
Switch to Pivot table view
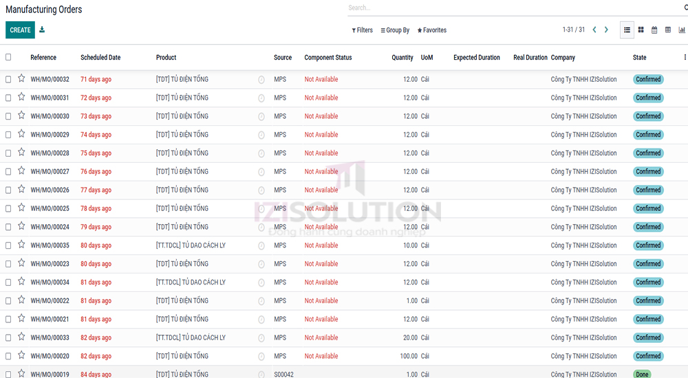668,30
